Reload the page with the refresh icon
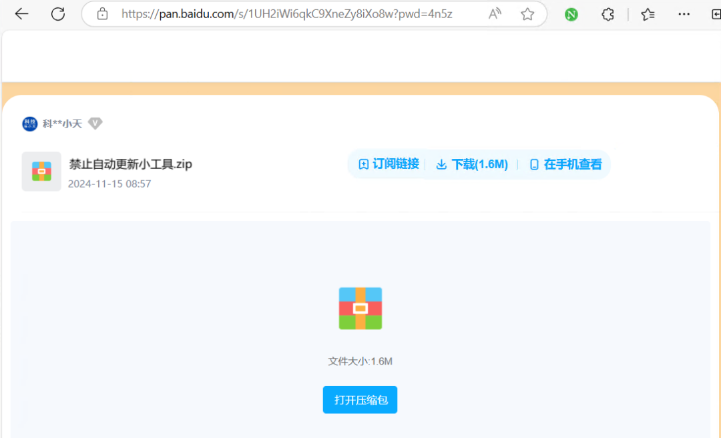This screenshot has height=438, width=721. click(58, 14)
